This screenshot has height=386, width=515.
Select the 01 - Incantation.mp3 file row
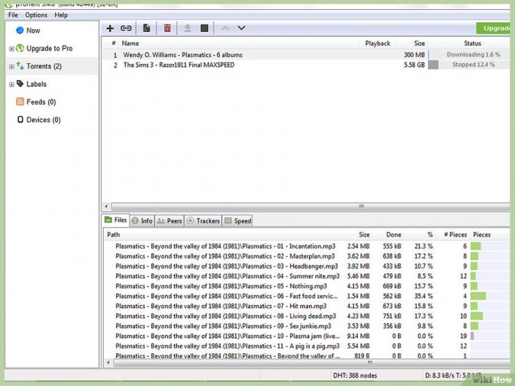pyautogui.click(x=307, y=246)
